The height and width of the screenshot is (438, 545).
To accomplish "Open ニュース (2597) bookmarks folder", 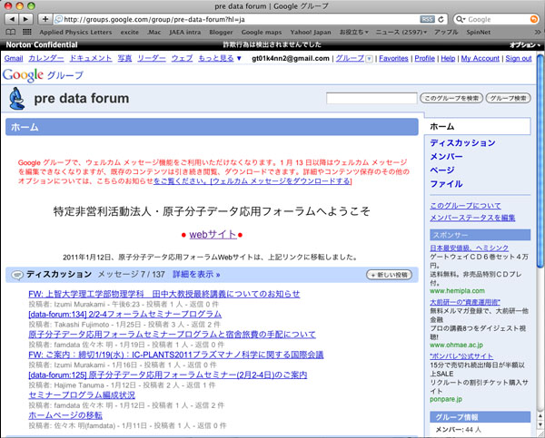I will 401,33.
